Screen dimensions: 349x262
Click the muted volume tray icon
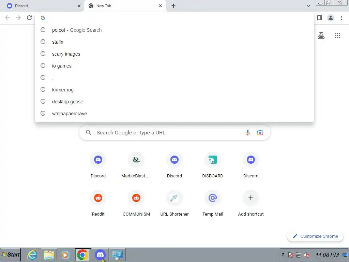coord(307,255)
